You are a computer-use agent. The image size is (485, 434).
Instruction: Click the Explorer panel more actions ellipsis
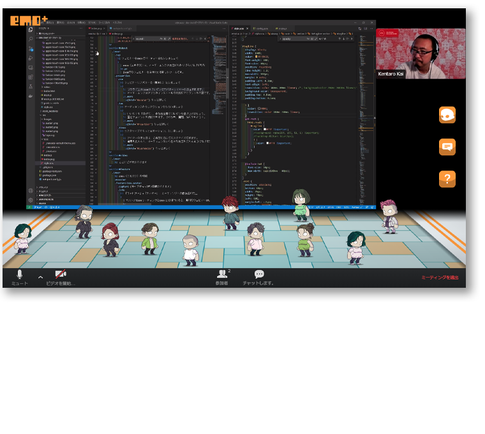(x=81, y=29)
